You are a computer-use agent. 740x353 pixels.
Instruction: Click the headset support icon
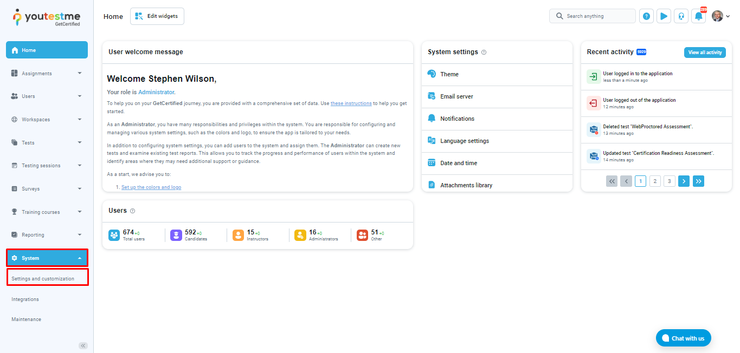(681, 16)
